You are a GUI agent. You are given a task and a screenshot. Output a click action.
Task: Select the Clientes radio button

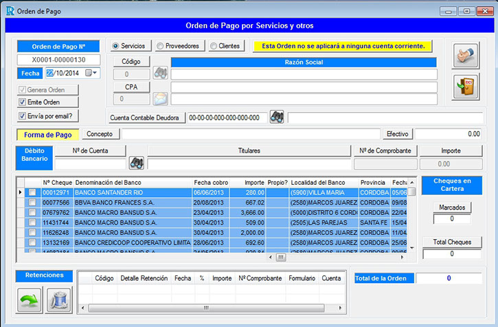[x=213, y=46]
